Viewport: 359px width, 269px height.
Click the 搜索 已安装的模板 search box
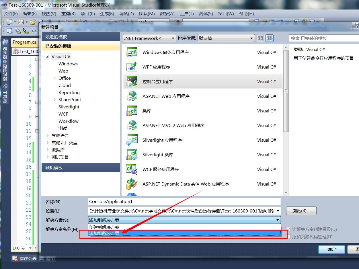[324, 38]
